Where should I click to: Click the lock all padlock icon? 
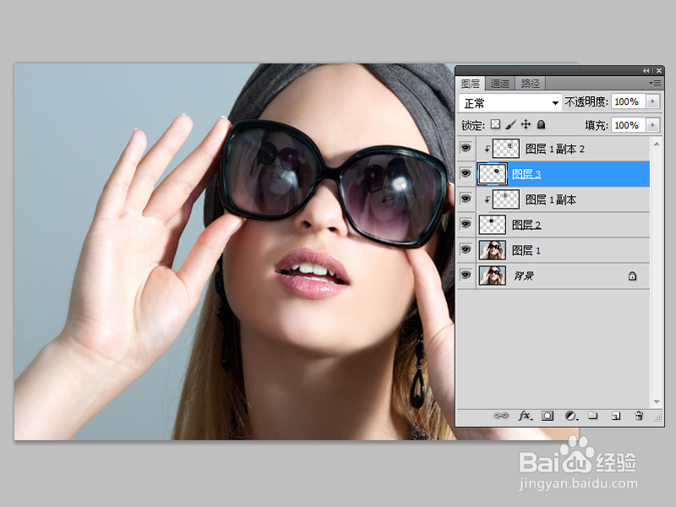541,124
